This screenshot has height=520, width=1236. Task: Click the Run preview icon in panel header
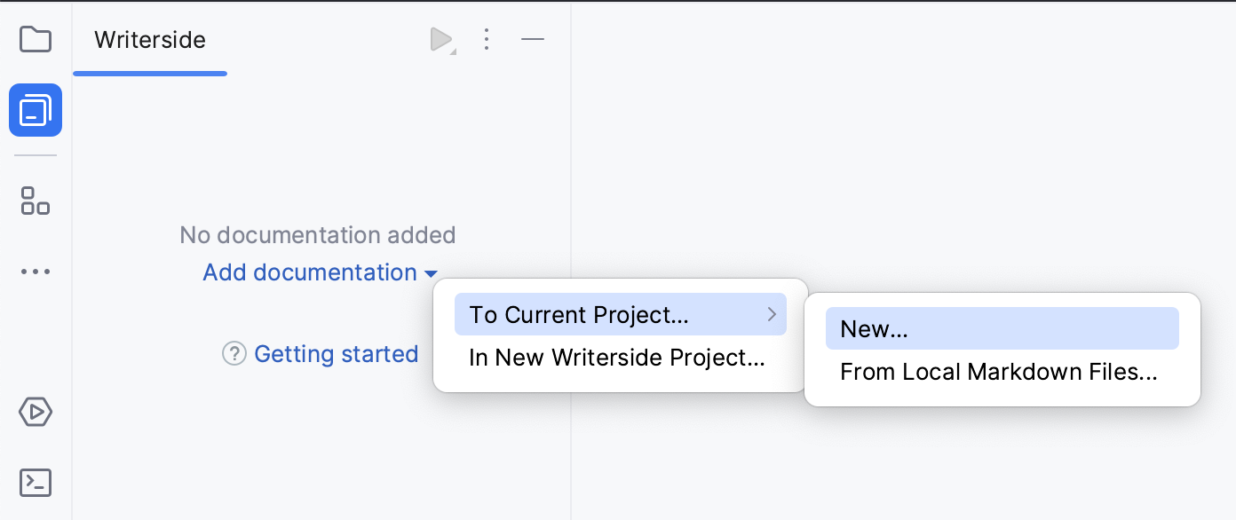439,39
